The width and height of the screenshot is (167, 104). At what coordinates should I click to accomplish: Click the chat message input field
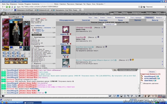57,96
